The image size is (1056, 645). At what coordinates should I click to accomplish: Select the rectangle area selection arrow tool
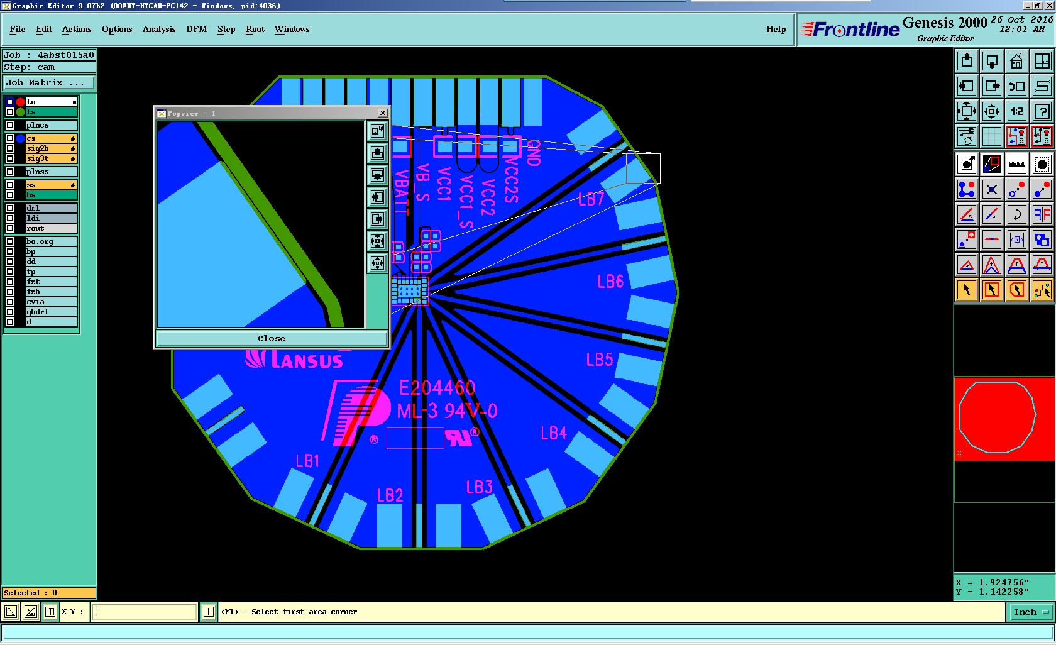point(992,290)
